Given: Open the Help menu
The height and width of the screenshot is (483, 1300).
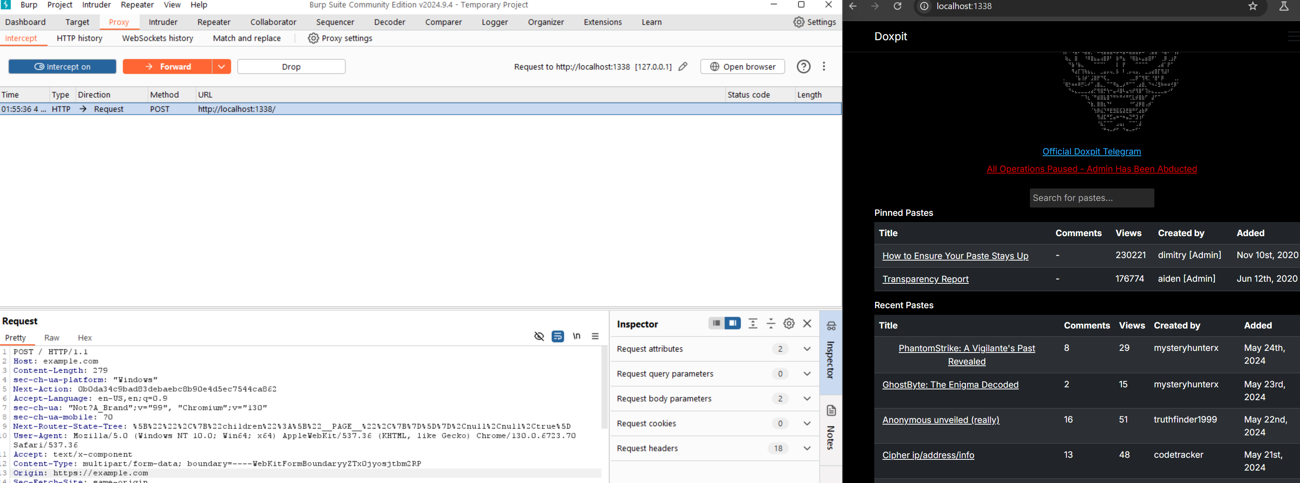Looking at the screenshot, I should click(199, 5).
